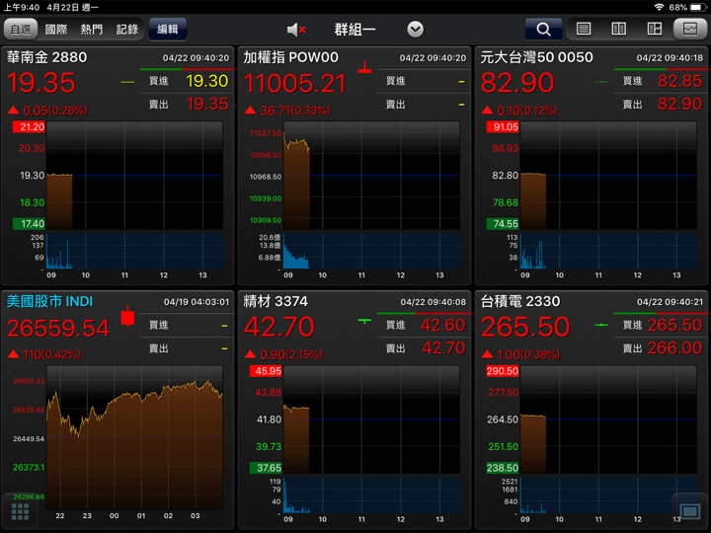Go to the 記錄 tab
The height and width of the screenshot is (533, 711).
126,30
